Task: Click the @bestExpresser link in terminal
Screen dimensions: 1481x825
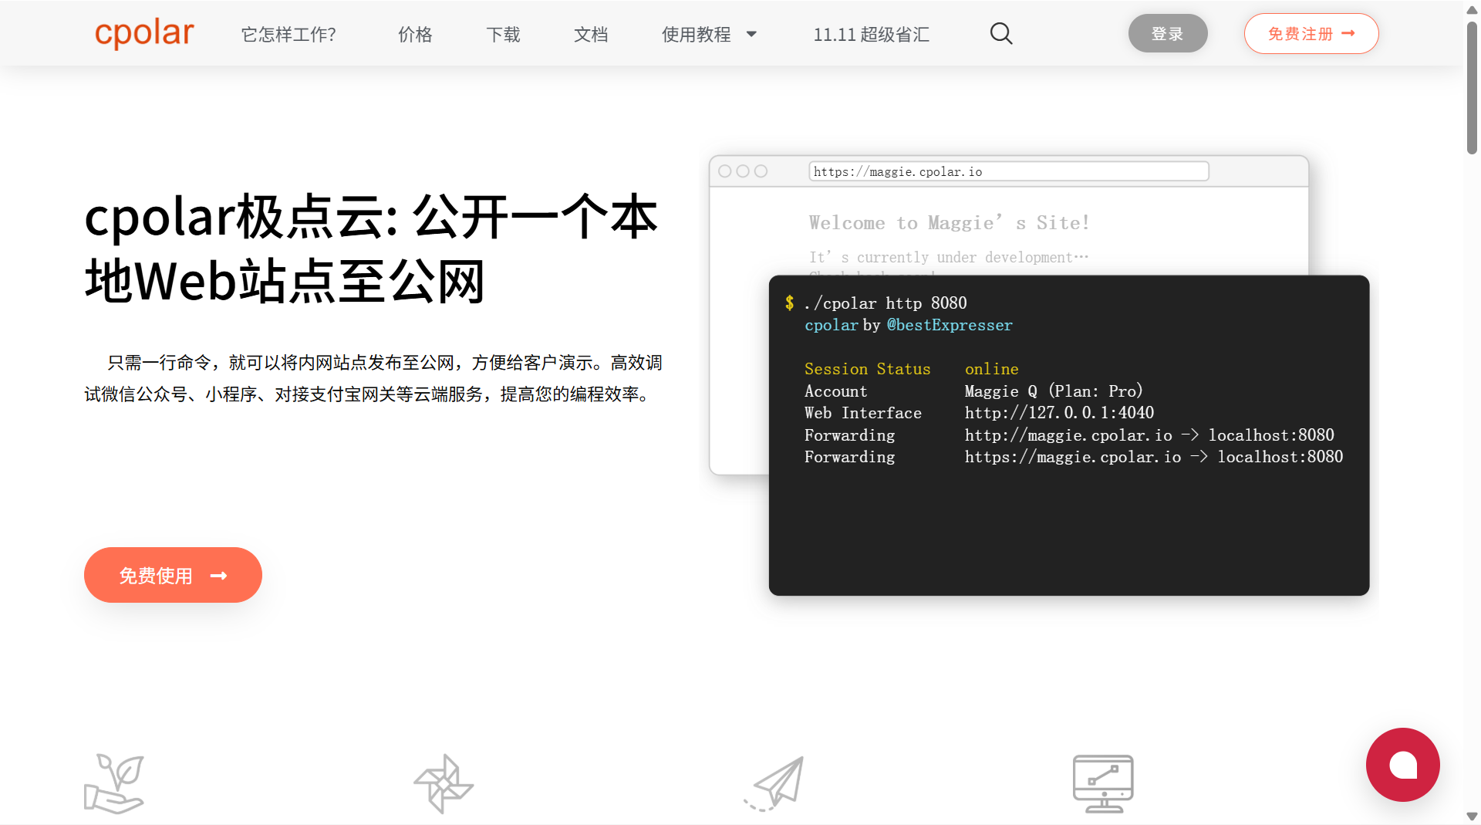Action: [x=950, y=325]
